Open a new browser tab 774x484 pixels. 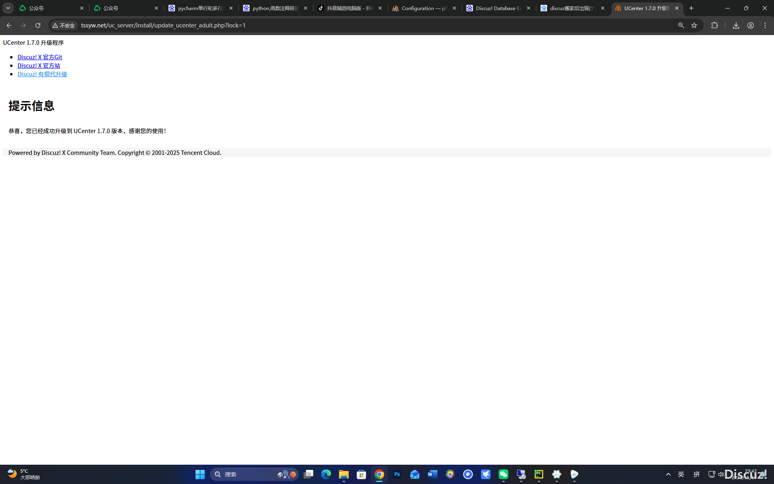coord(691,8)
